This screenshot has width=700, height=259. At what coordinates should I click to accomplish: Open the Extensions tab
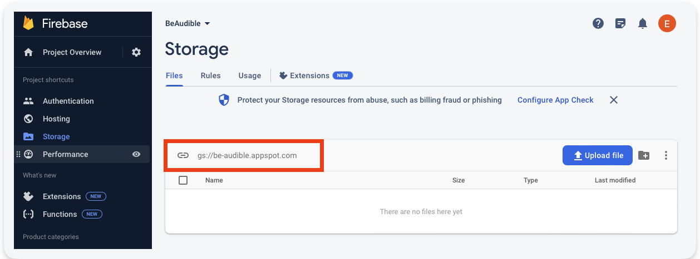[x=316, y=75]
